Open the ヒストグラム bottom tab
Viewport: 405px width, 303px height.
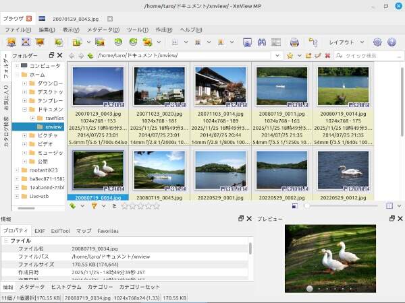(x=66, y=288)
